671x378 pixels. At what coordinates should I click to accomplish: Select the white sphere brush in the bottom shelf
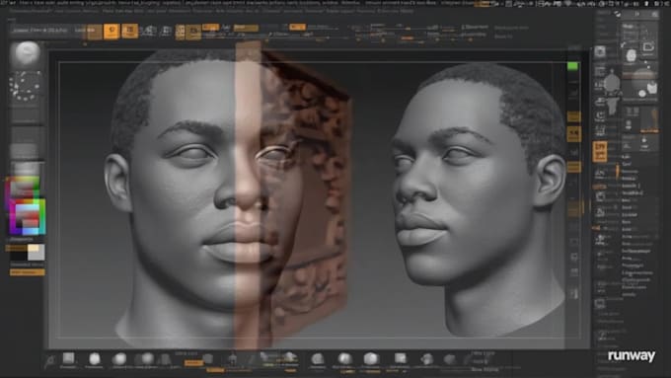[95, 358]
